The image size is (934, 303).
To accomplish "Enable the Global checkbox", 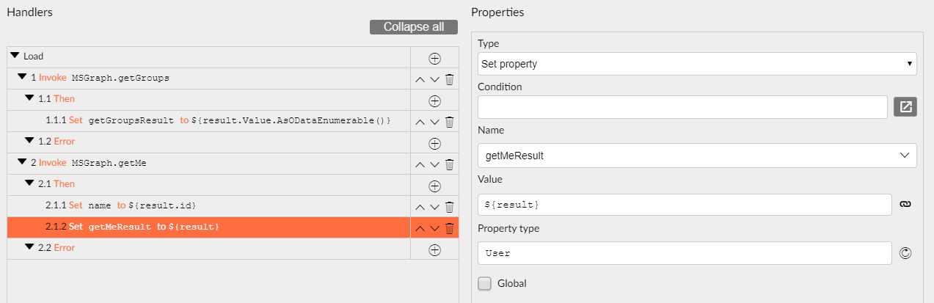I will tap(484, 283).
